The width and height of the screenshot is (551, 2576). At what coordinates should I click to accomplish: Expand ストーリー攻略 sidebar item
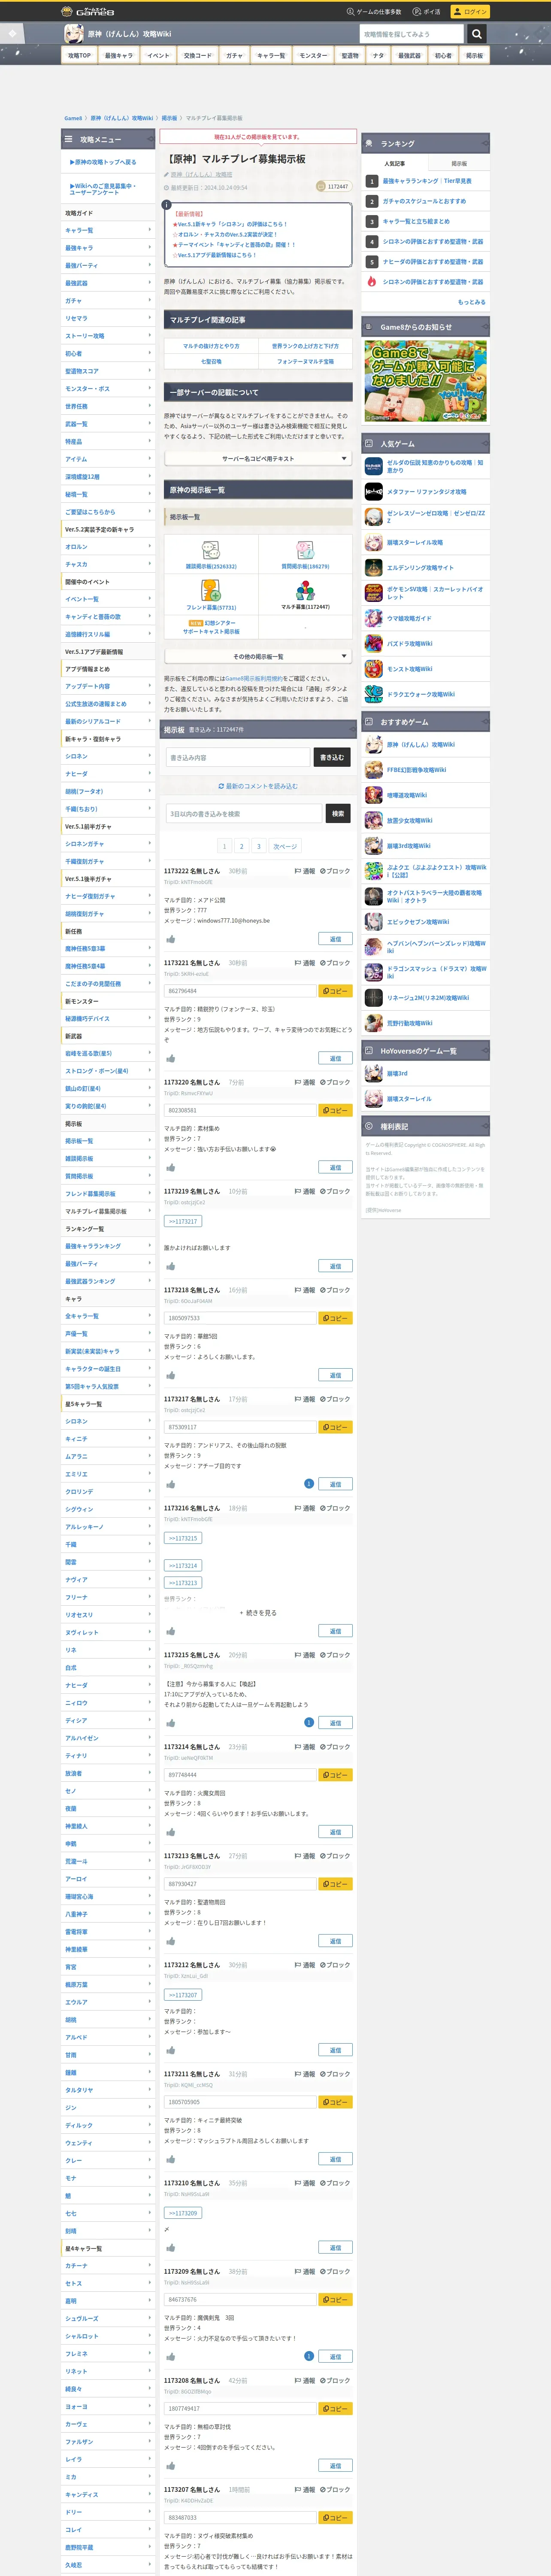(108, 336)
